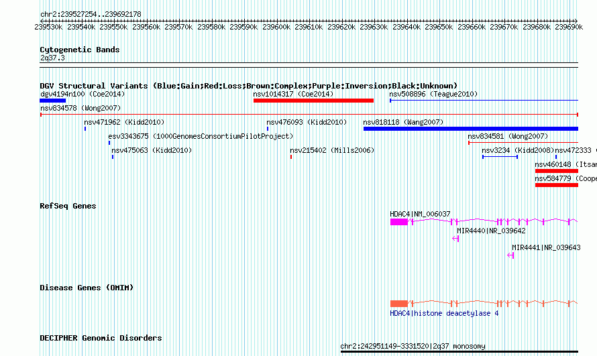Viewport: 597px width, 356px height.
Task: Click nsv215402 (Mills2006) variant label
Action: [332, 150]
